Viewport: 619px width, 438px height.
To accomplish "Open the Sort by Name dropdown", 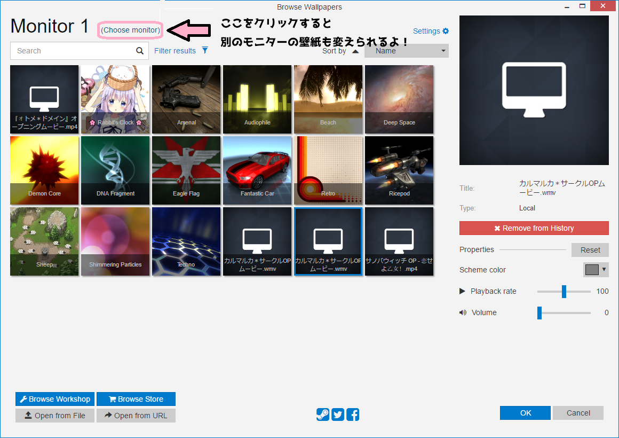I will point(407,51).
